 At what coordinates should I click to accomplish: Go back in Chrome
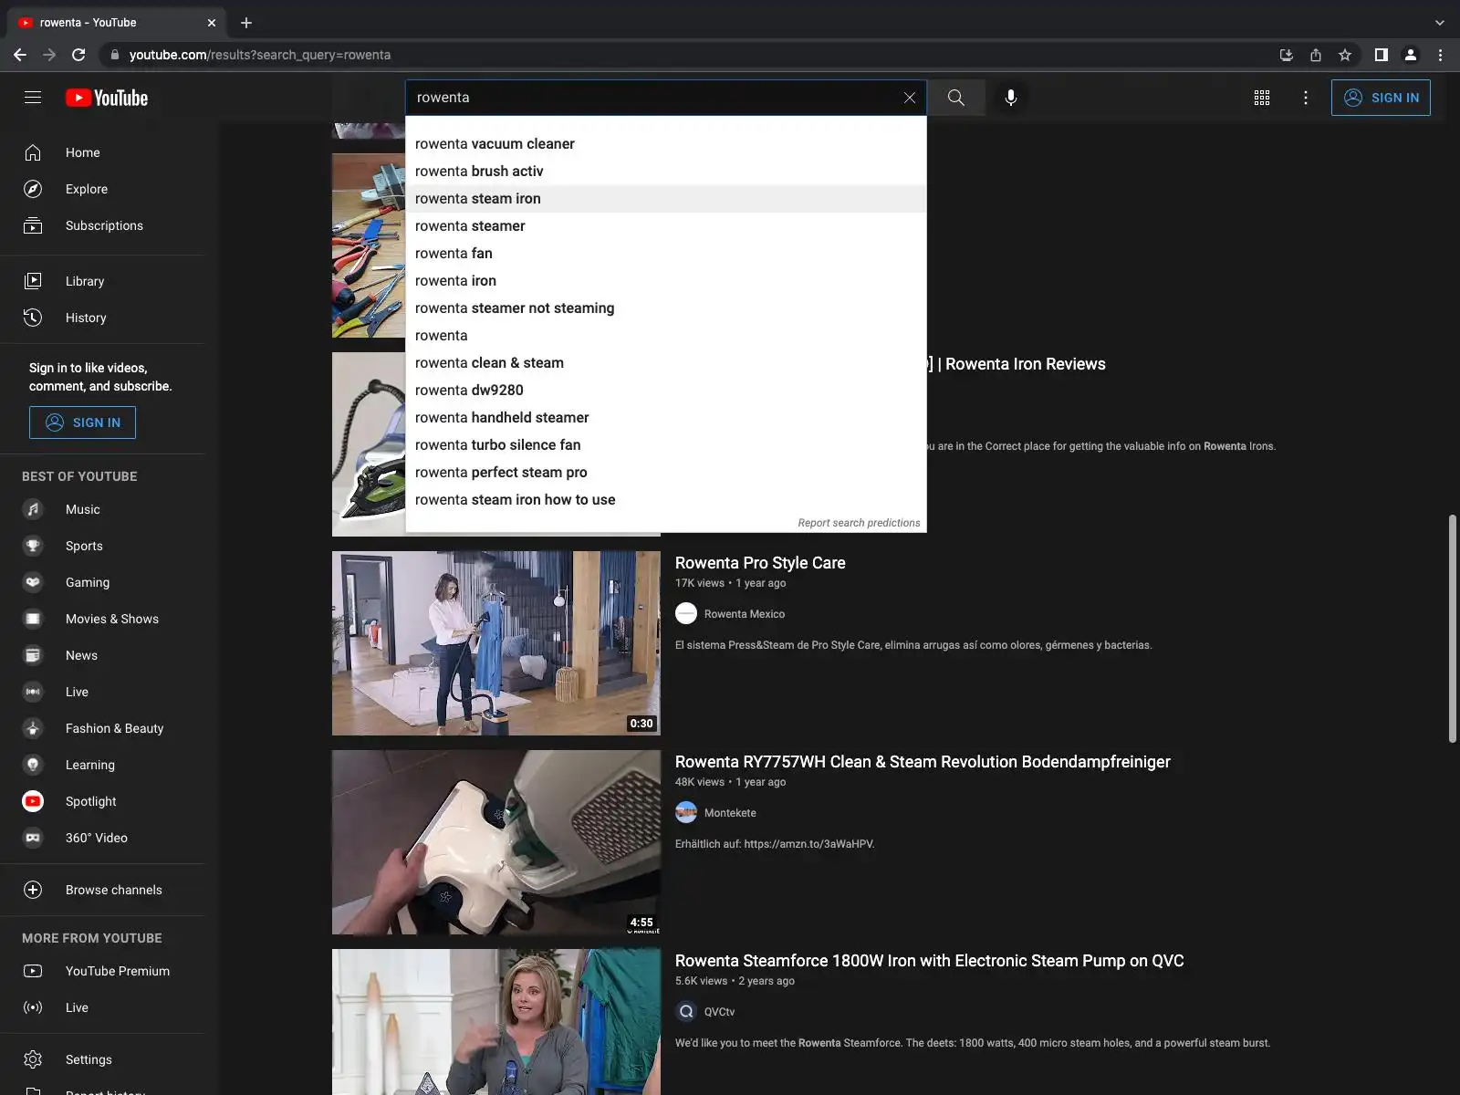point(20,55)
